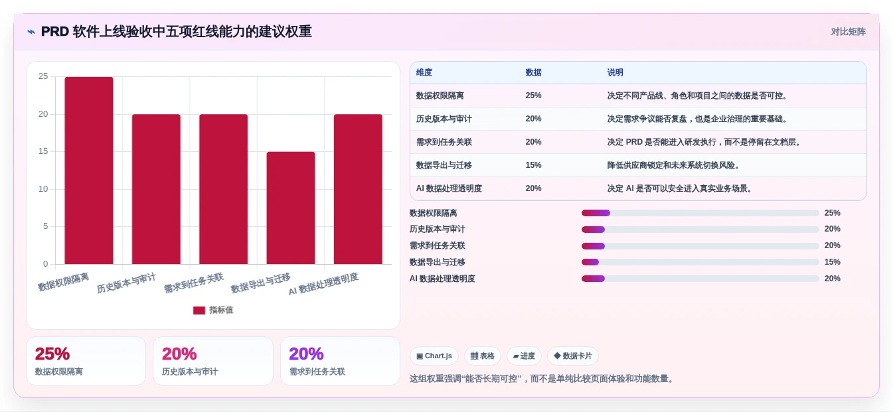Click the lightning icon beside the PRD title
This screenshot has width=893, height=412.
click(31, 32)
